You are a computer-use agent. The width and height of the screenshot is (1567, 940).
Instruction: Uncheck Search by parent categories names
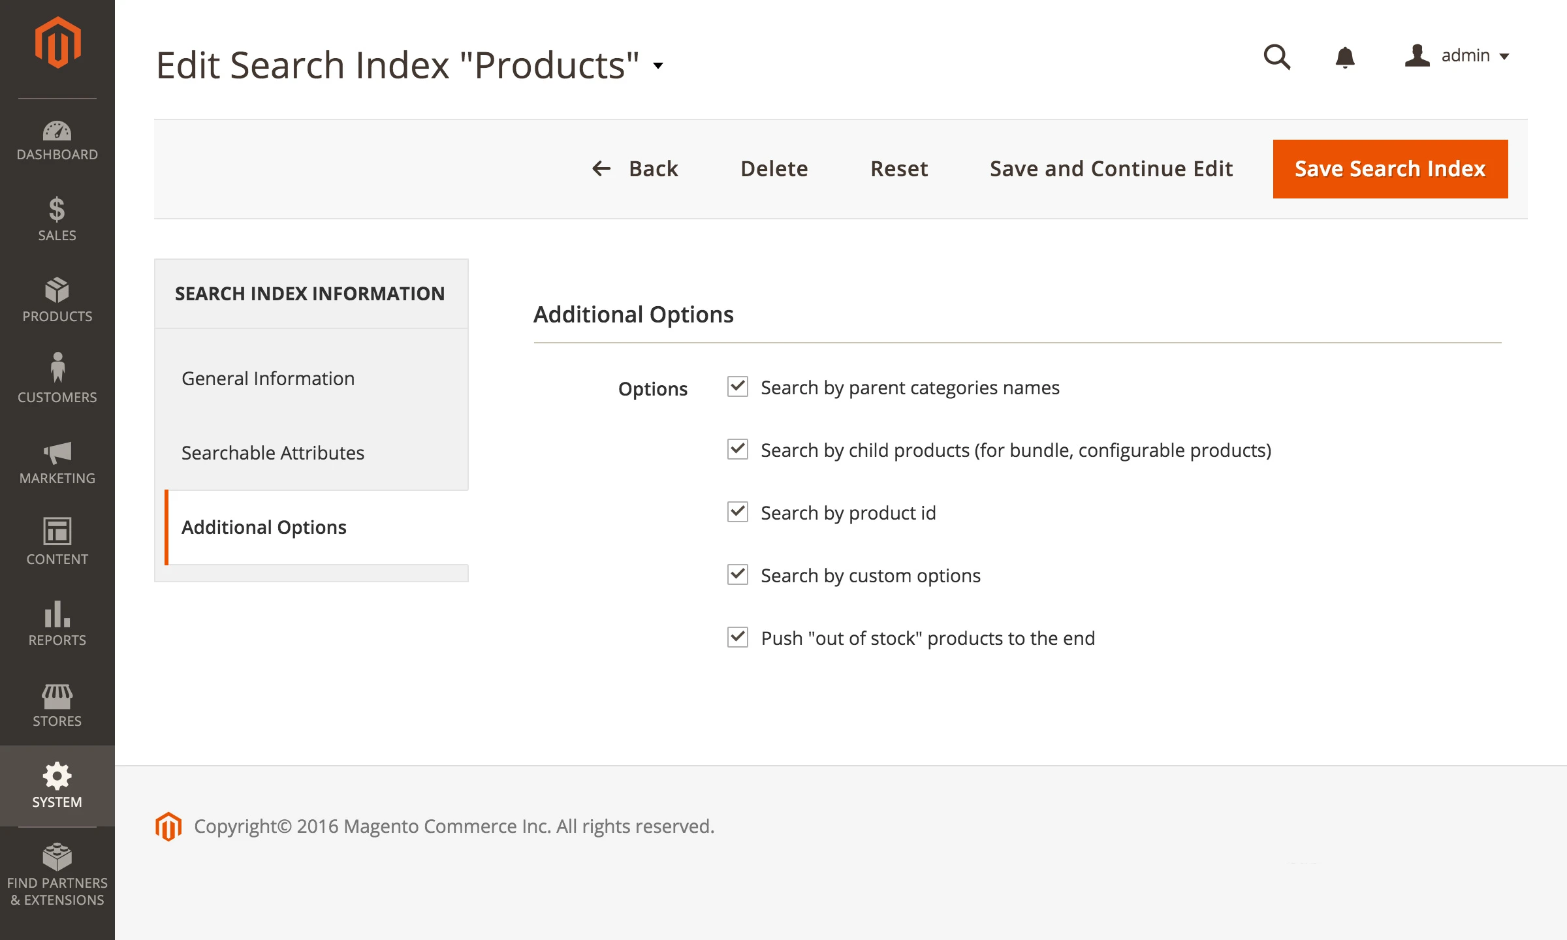(x=738, y=386)
